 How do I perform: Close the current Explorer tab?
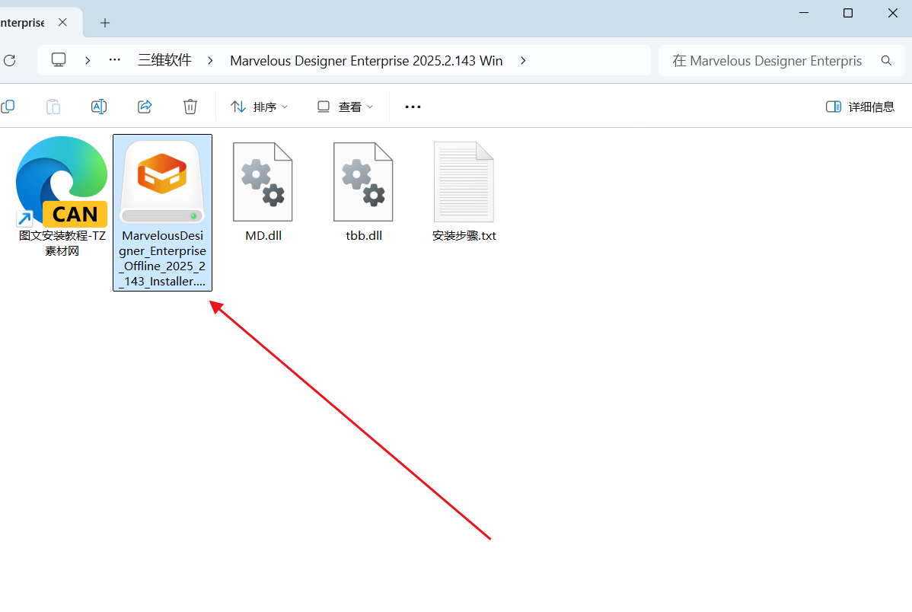(63, 23)
